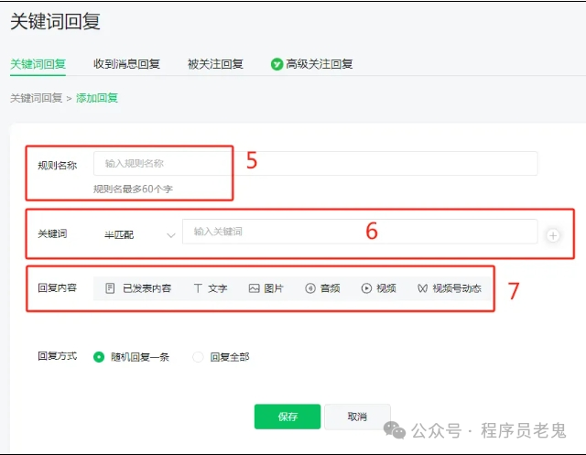586x455 pixels.
Task: Click the 添加回复 breadcrumb link
Action: tap(97, 98)
